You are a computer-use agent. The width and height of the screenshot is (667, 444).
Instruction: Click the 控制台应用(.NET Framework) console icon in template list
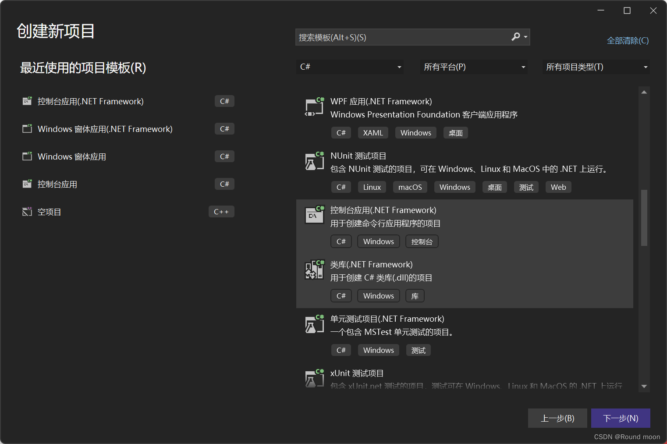coord(314,215)
